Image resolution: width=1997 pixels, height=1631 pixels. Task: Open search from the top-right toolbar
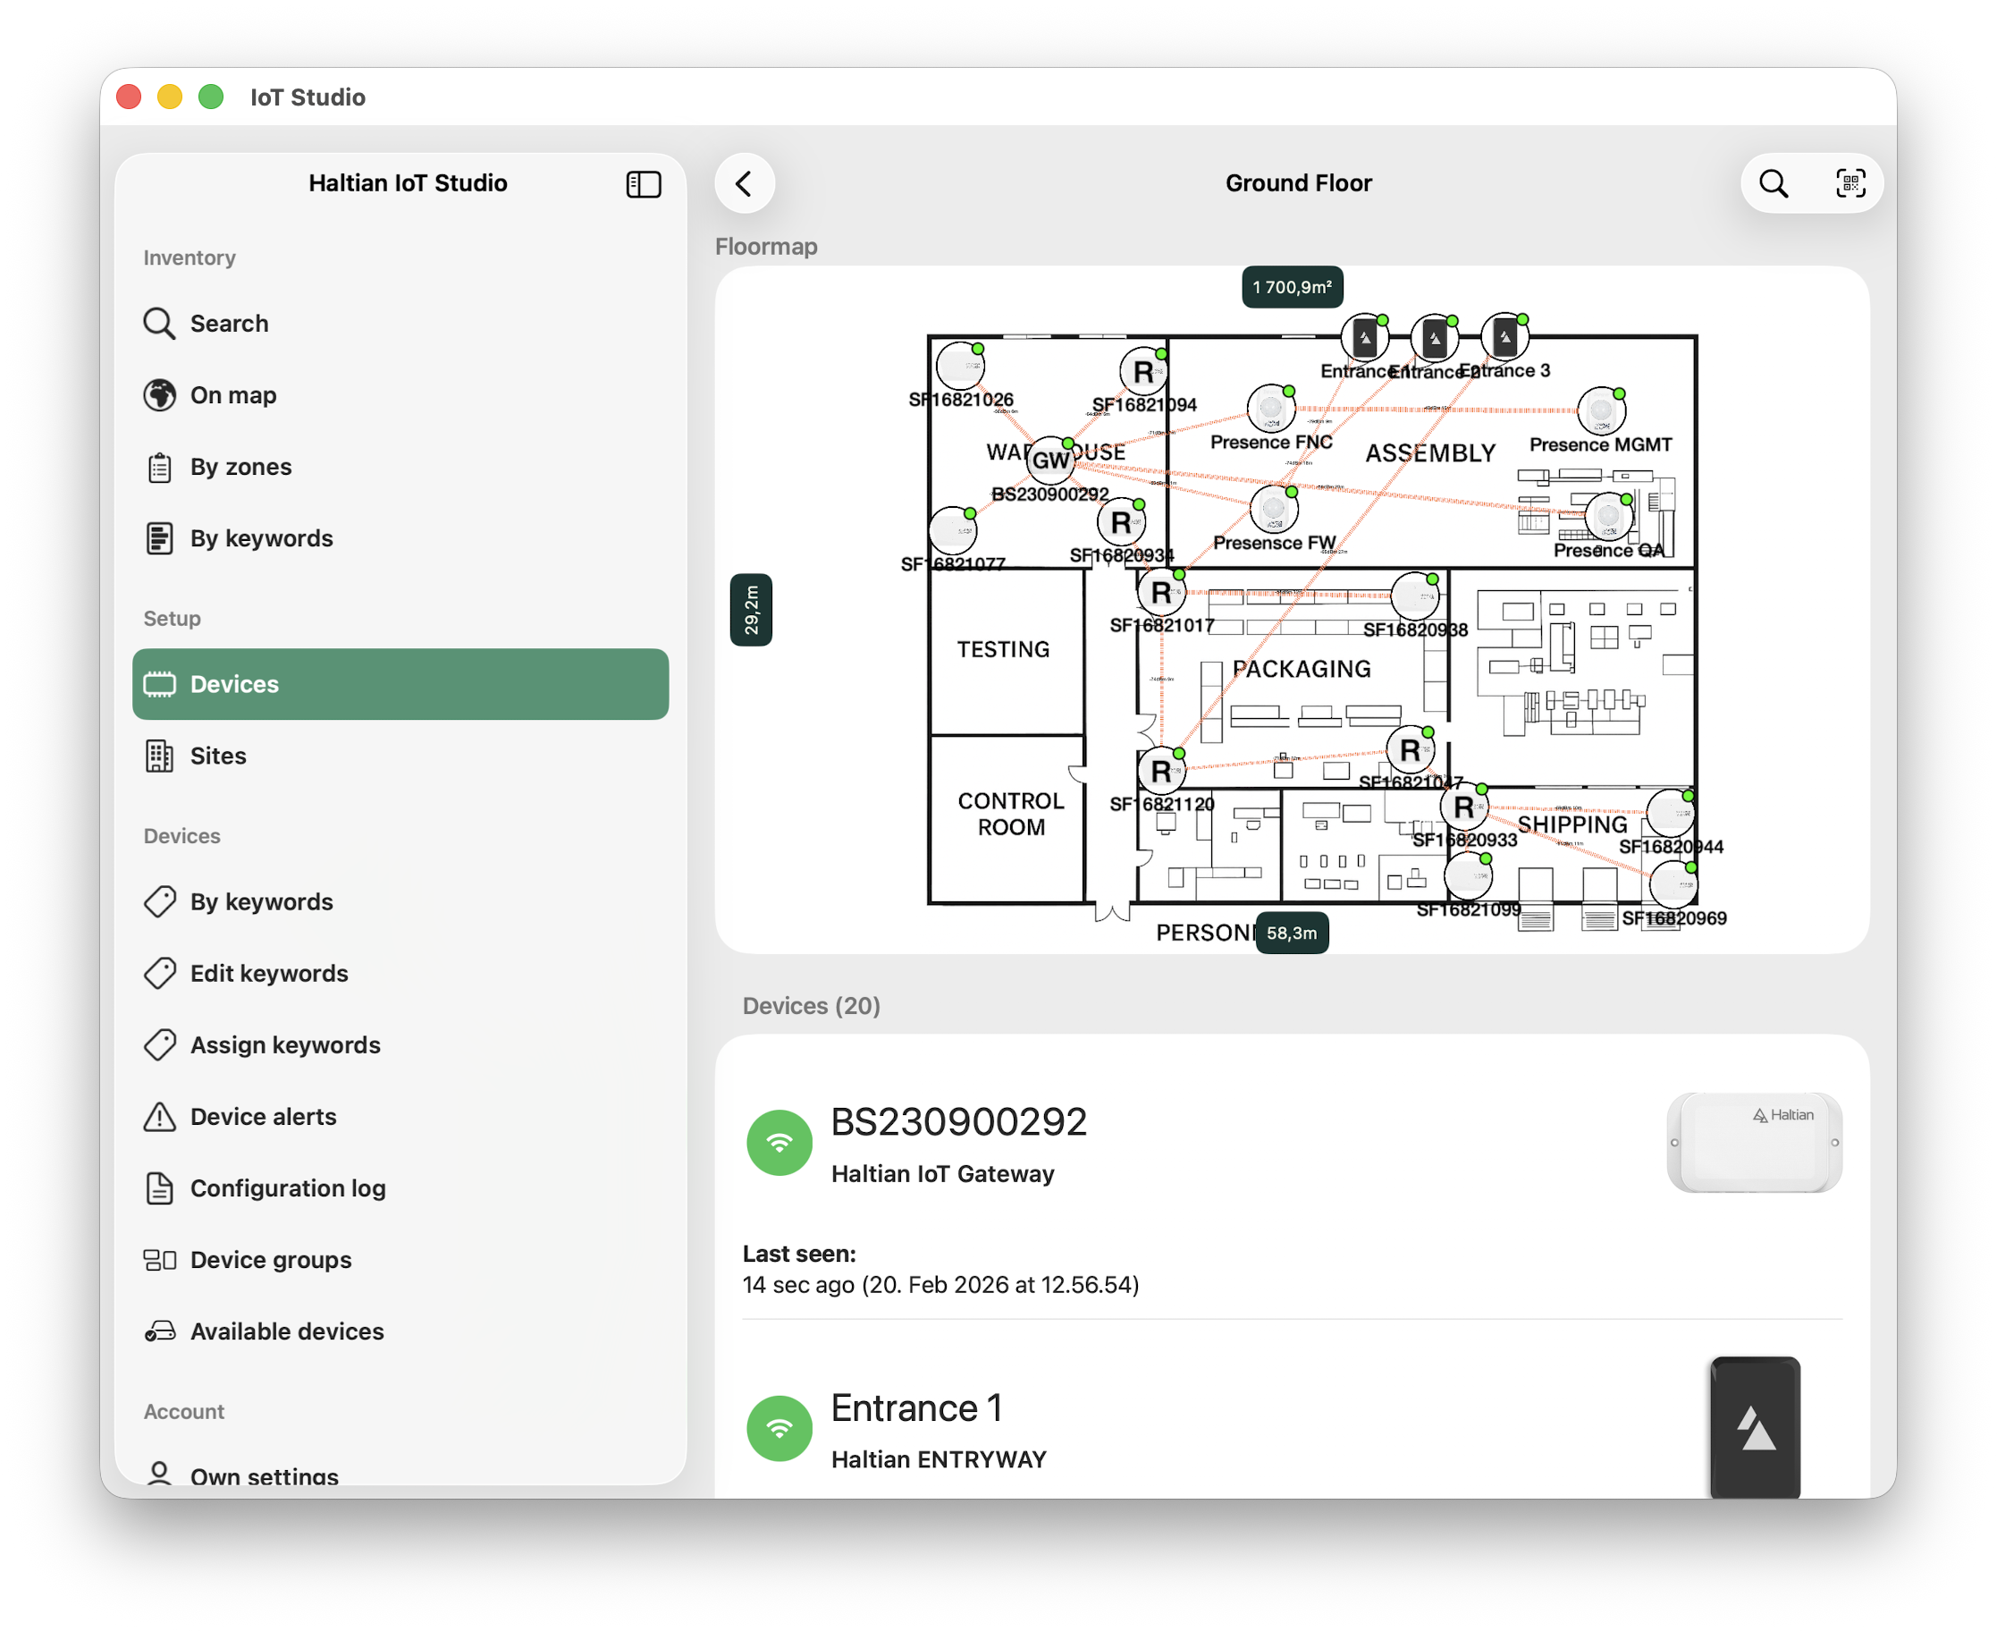1773,183
